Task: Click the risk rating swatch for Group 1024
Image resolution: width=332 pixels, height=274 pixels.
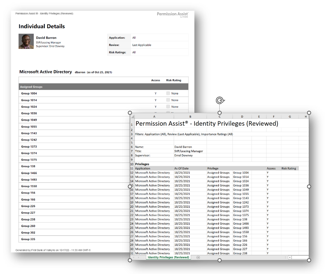Action: (168, 107)
